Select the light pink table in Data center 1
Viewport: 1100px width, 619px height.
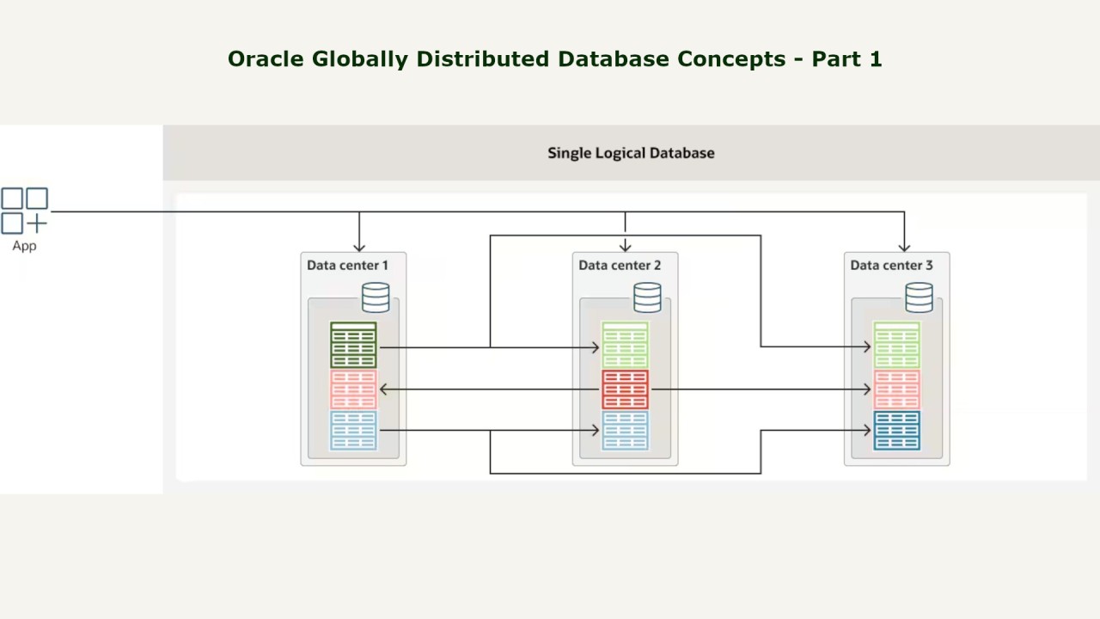click(353, 389)
